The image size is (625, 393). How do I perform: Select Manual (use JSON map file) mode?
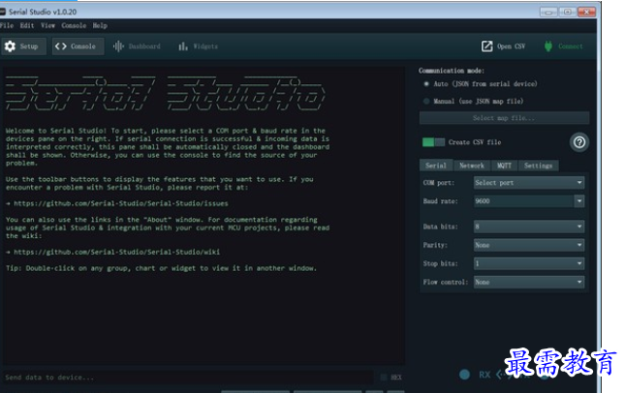426,101
